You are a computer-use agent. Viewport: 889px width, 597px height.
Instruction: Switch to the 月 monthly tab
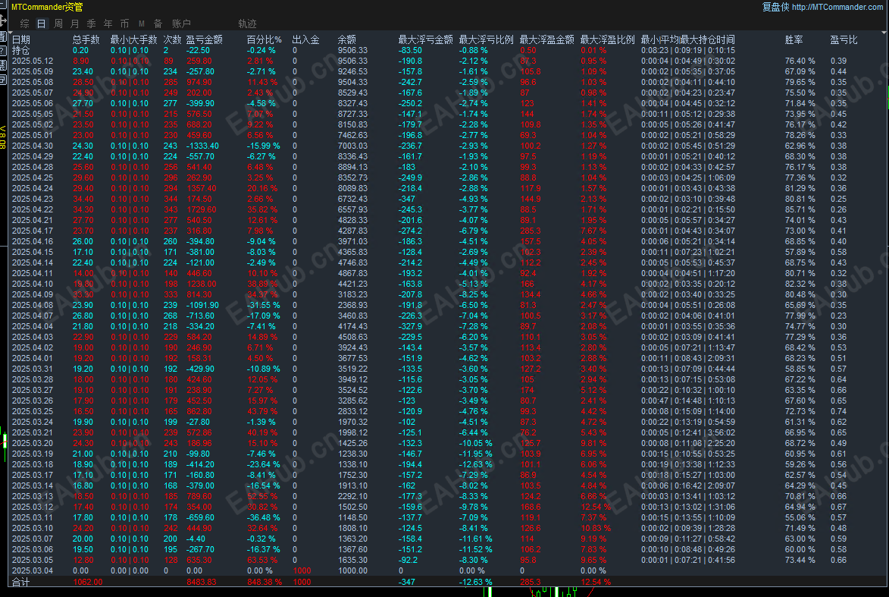(x=75, y=24)
